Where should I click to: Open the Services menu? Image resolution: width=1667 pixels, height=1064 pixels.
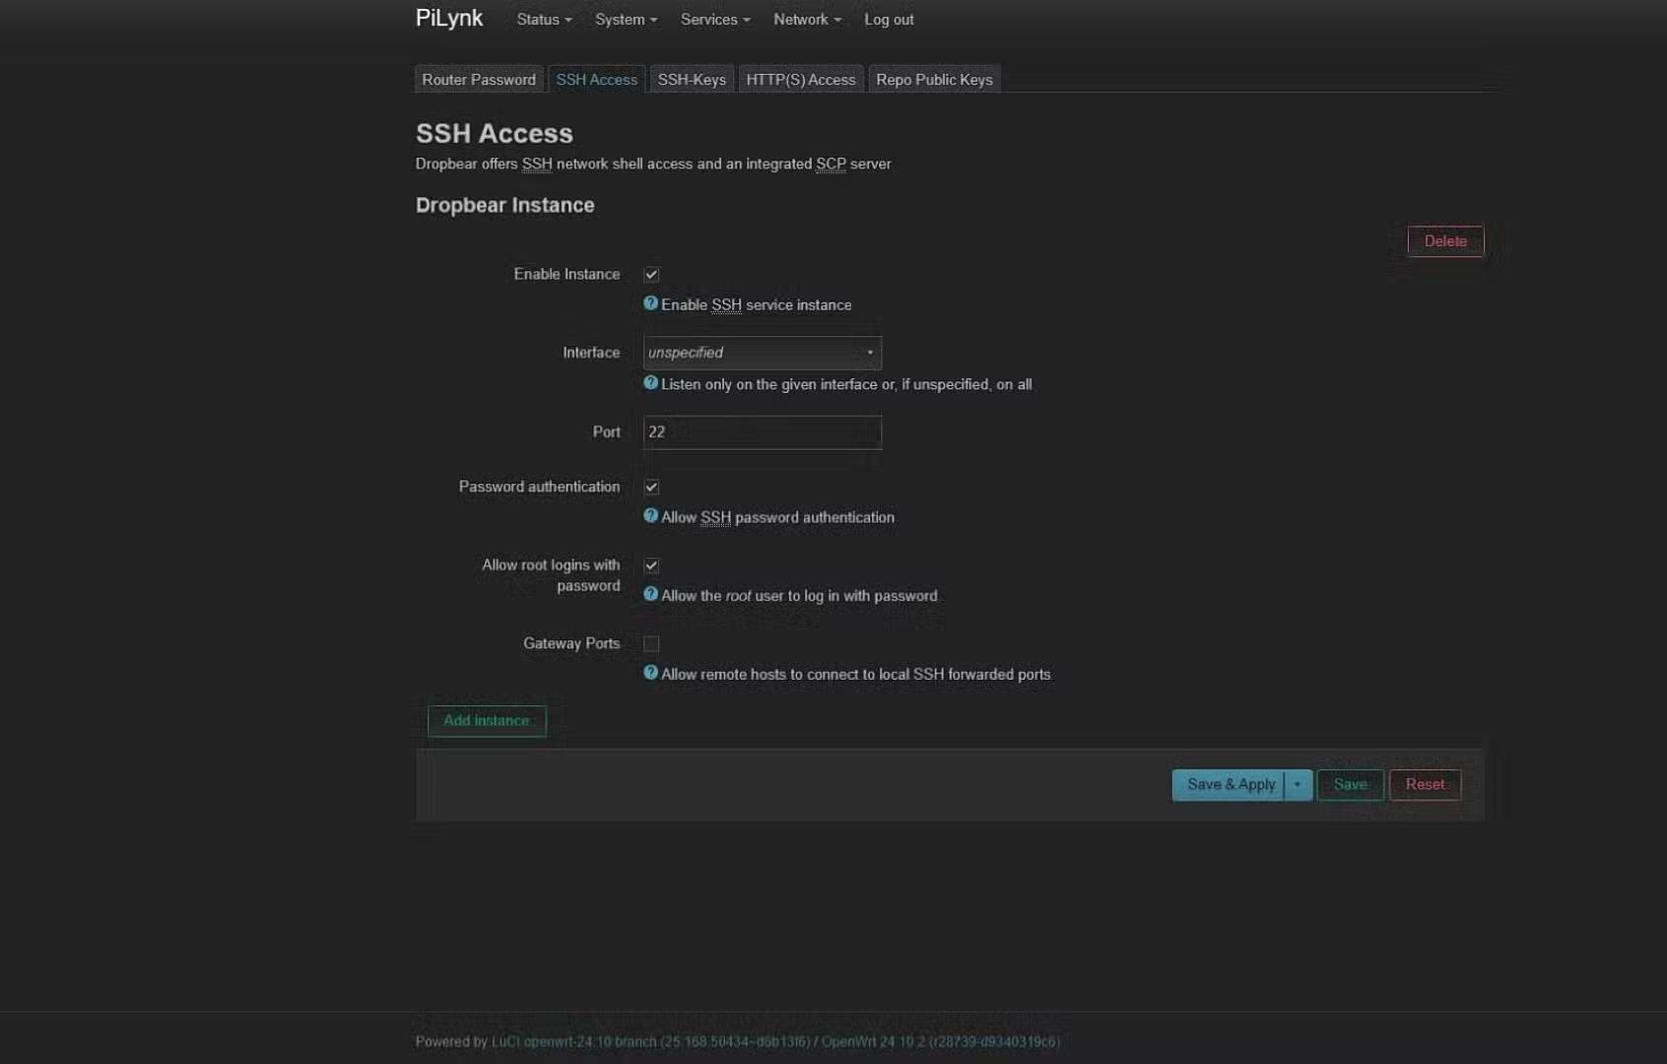click(x=714, y=20)
